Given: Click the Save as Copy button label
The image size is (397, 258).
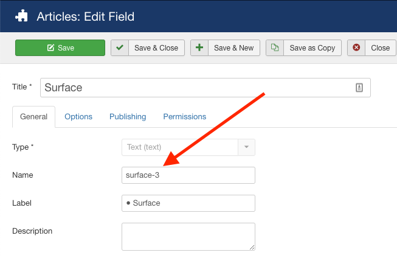Looking at the screenshot, I should 312,48.
